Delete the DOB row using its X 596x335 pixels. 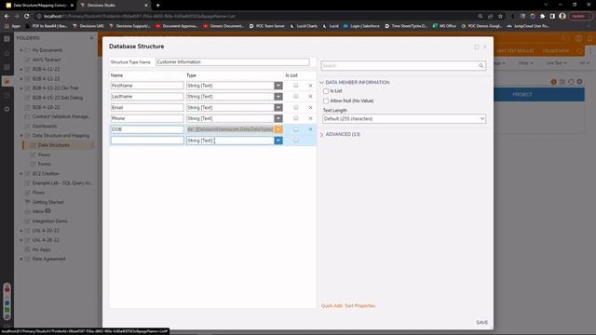(x=310, y=129)
